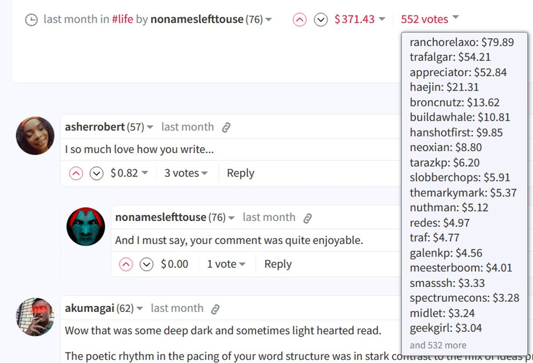Expand the $371.43 payout dropdown
Screen dimensions: 533x363
pos(360,20)
